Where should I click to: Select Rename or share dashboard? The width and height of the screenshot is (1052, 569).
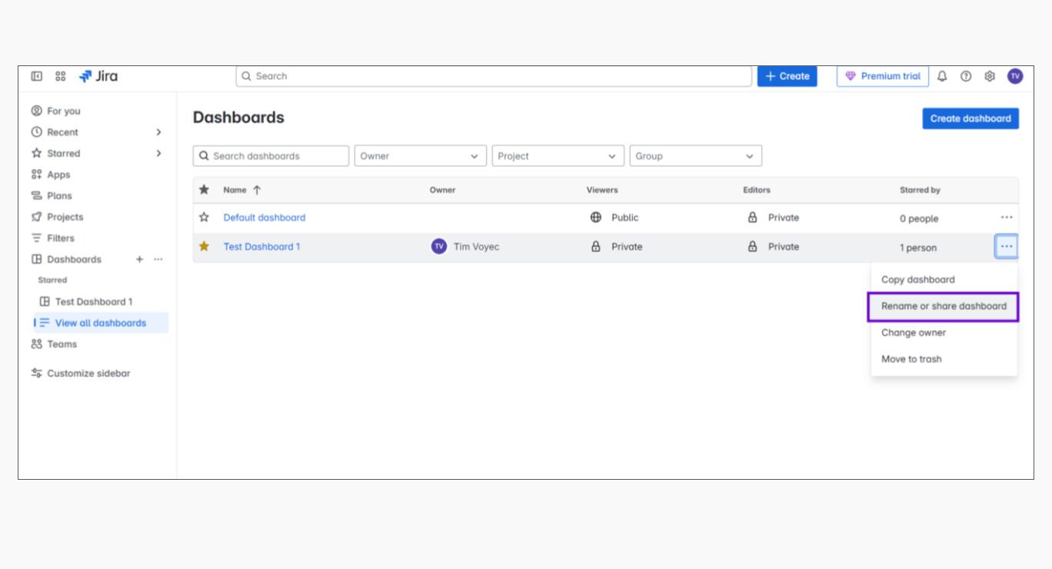click(x=944, y=306)
